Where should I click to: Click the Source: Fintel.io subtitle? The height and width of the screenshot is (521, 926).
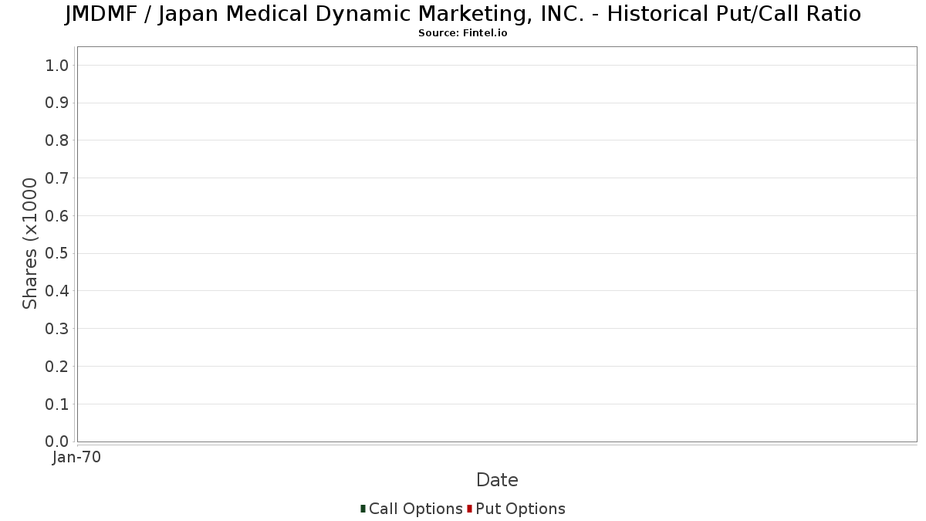click(x=463, y=33)
